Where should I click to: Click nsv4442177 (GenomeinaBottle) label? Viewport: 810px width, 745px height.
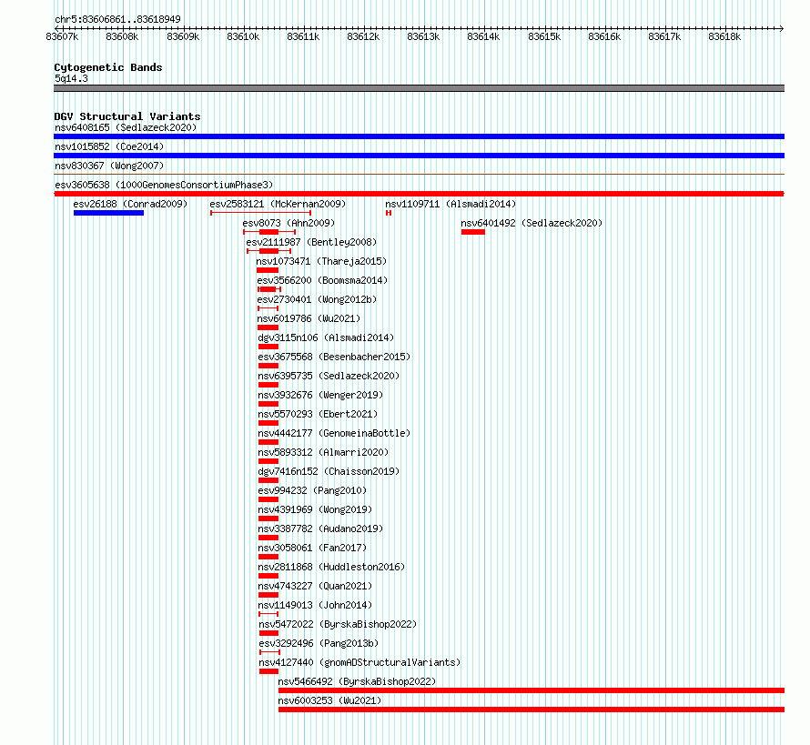pyautogui.click(x=334, y=433)
